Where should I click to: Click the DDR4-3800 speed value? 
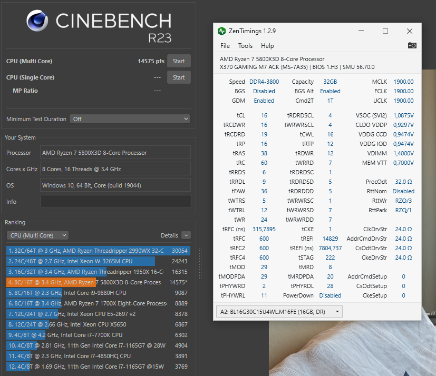pyautogui.click(x=264, y=82)
